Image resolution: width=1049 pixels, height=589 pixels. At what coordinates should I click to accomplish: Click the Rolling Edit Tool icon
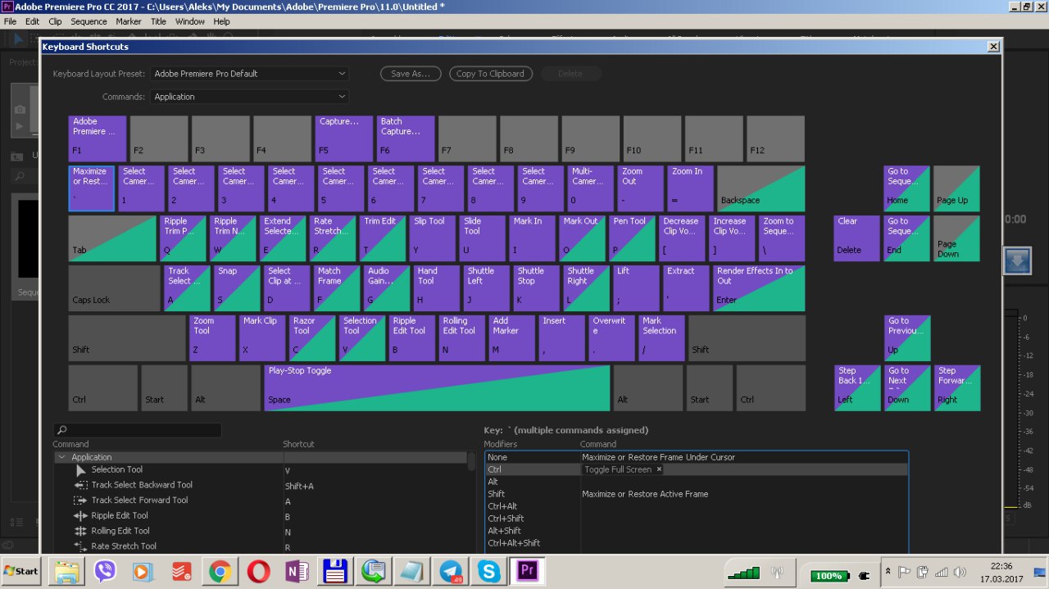click(80, 531)
